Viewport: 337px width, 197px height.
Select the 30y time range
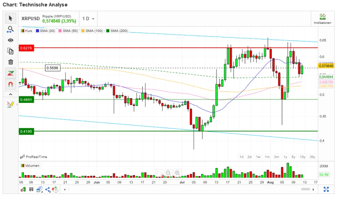point(312,157)
